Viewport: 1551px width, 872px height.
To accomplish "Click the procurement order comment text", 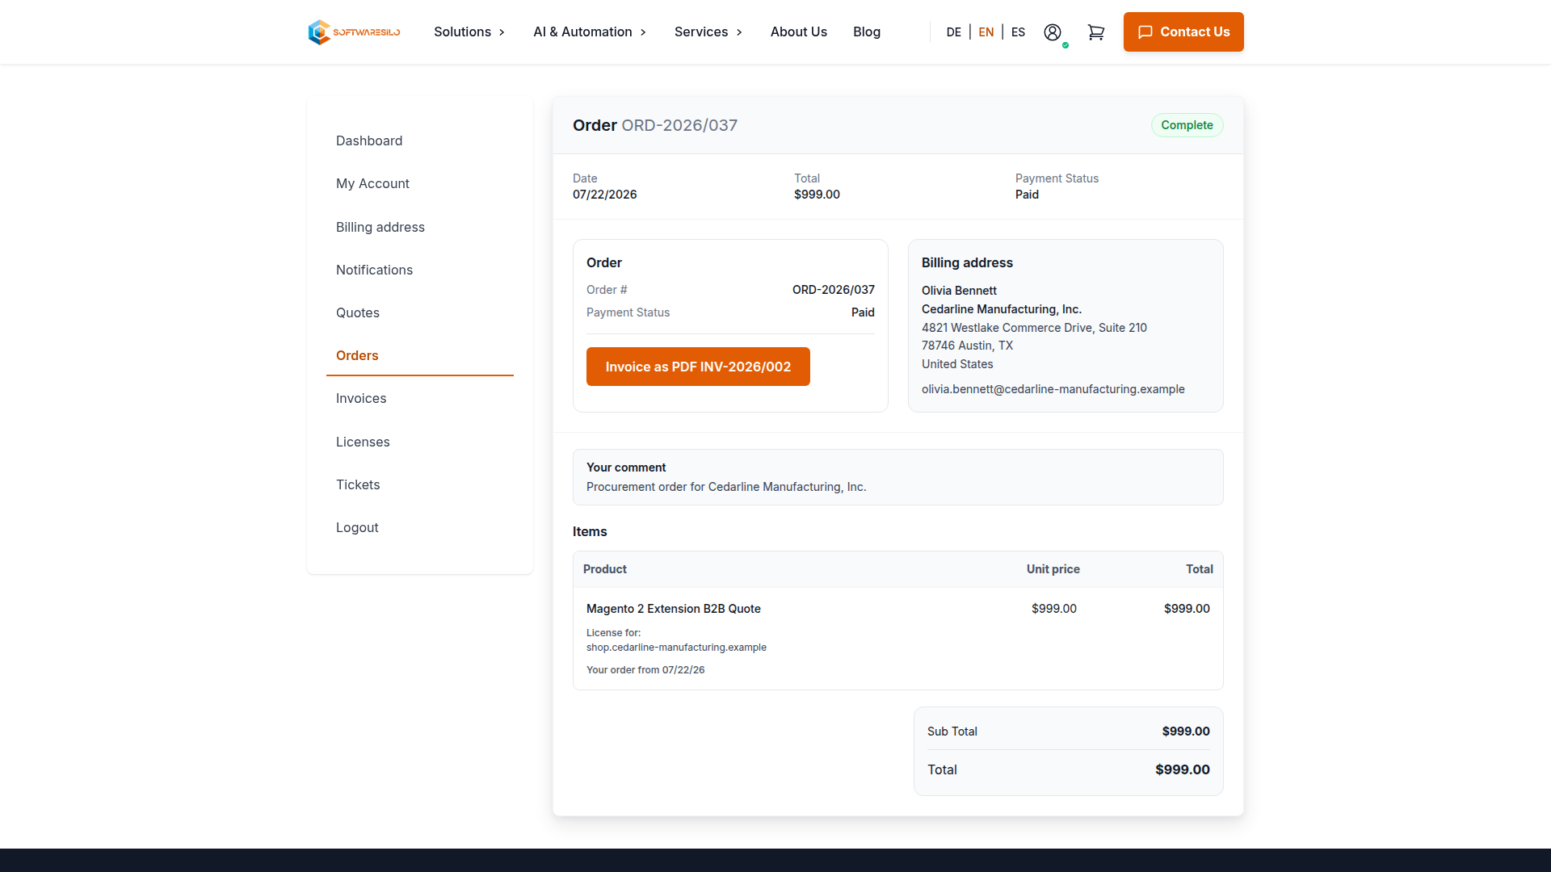I will coord(726,487).
